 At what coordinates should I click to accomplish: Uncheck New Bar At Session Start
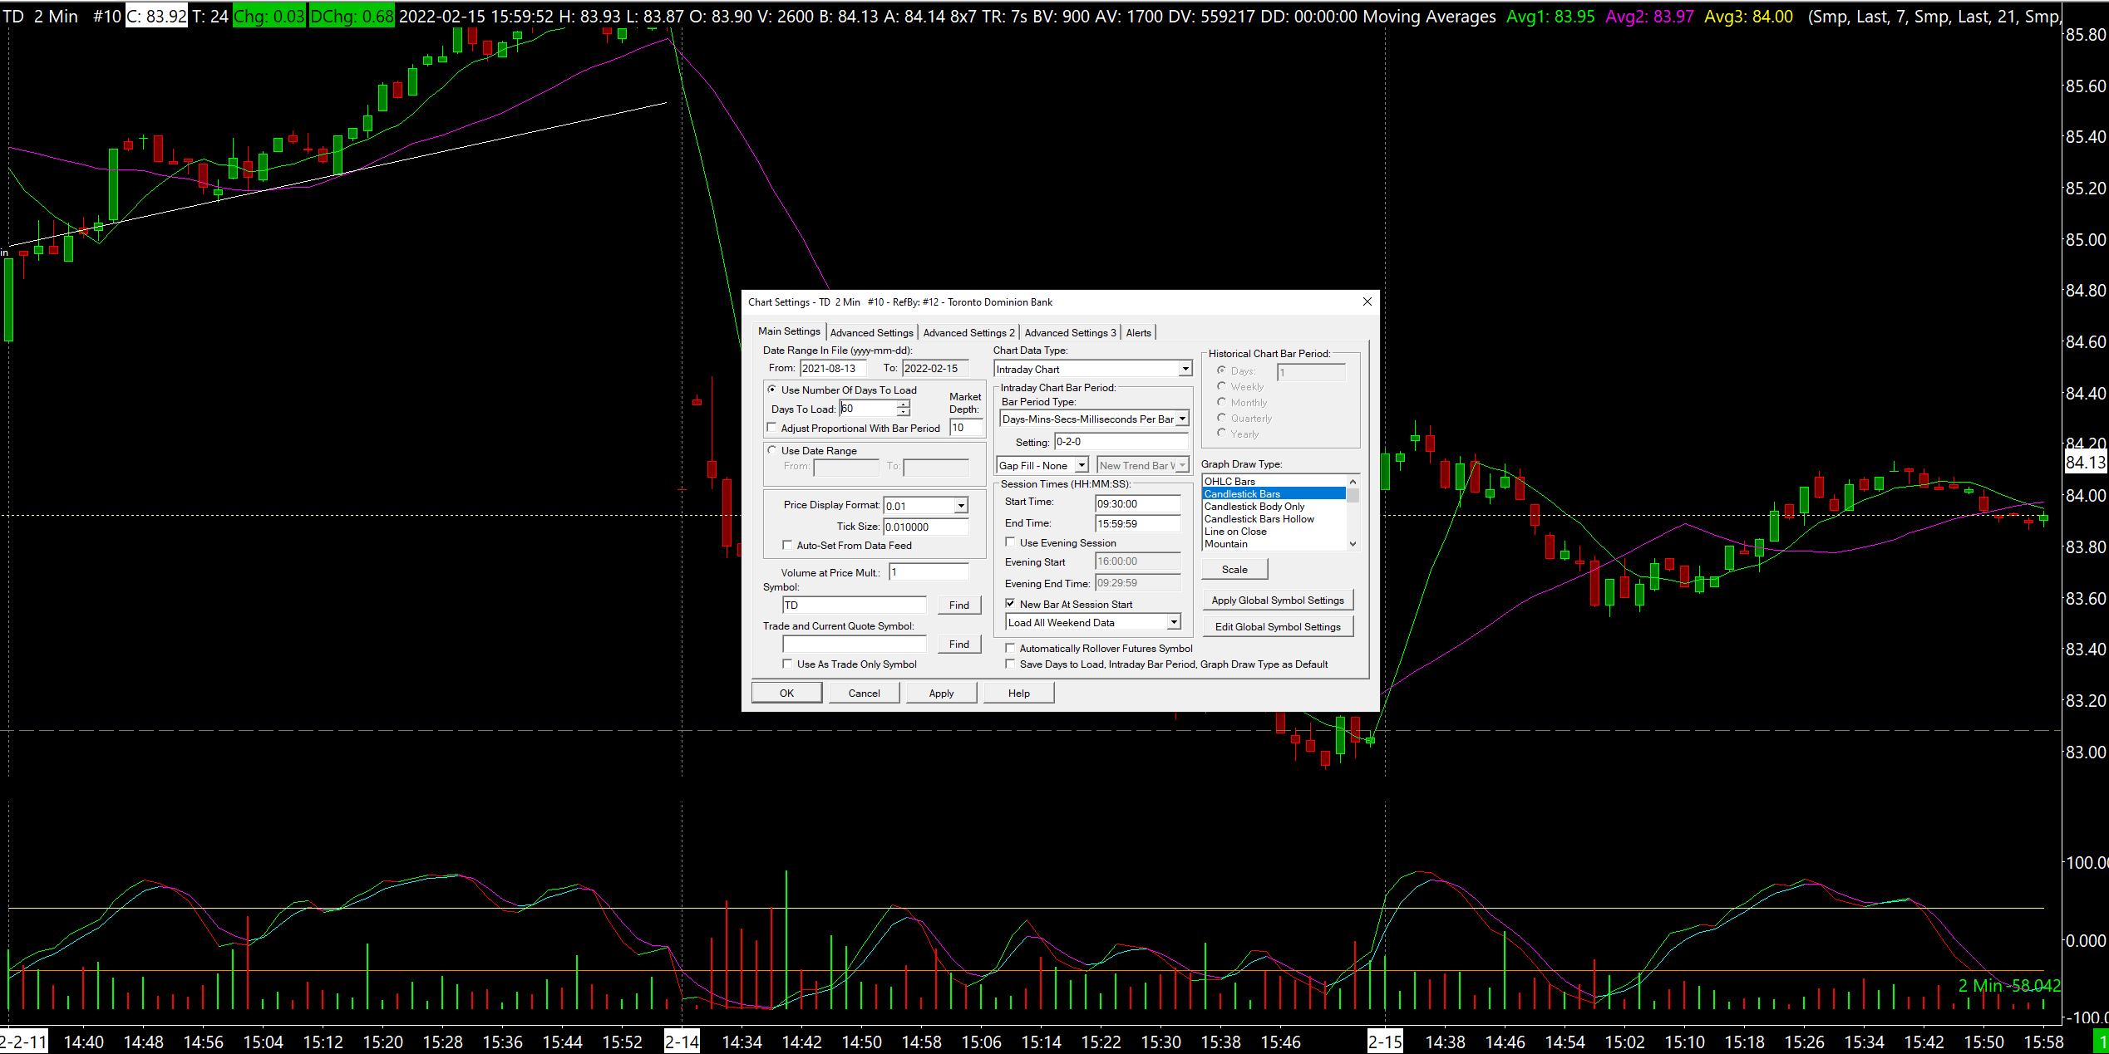point(1010,604)
